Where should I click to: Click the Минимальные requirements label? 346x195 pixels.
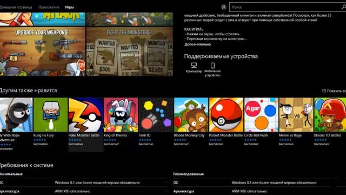[x=11, y=174]
